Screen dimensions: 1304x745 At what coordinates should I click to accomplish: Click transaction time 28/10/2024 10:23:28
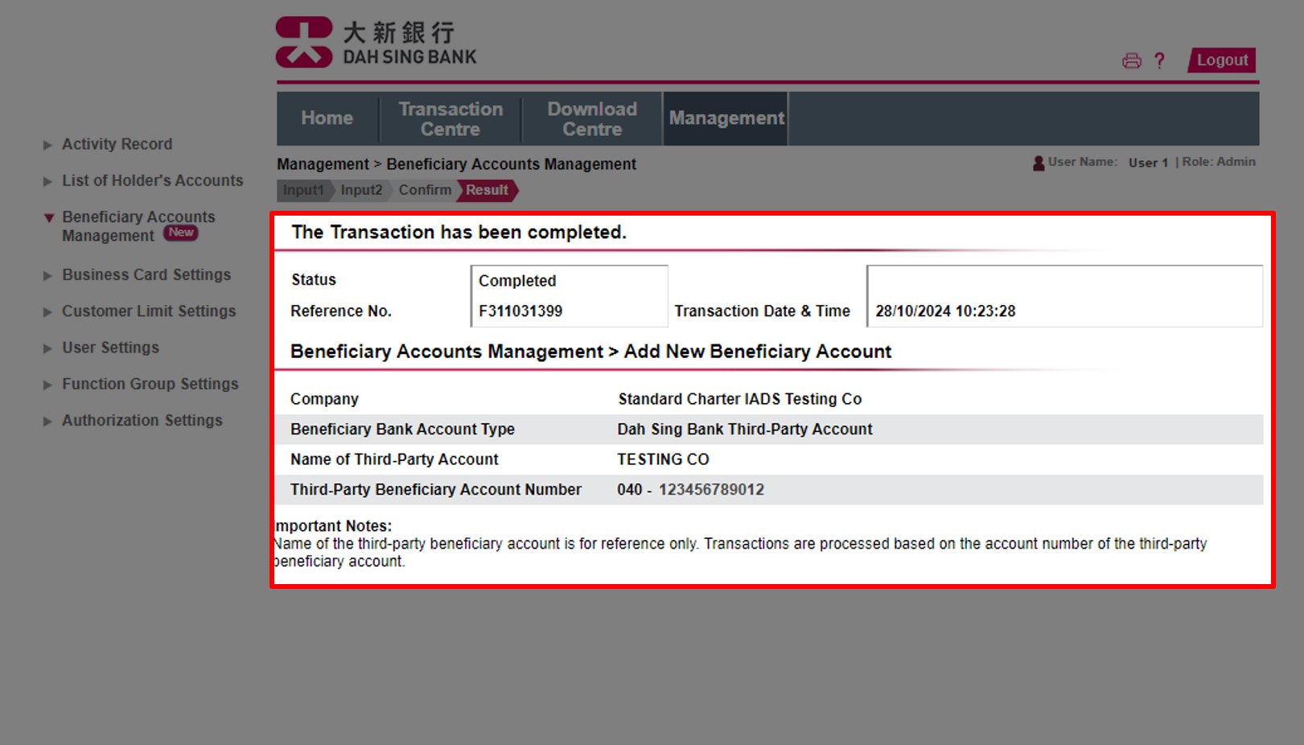(x=945, y=311)
